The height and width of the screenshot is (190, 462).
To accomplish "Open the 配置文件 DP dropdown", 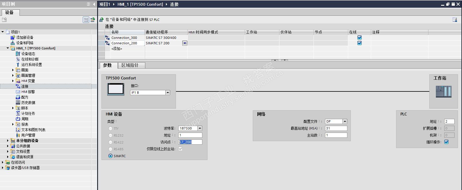I will (345, 121).
